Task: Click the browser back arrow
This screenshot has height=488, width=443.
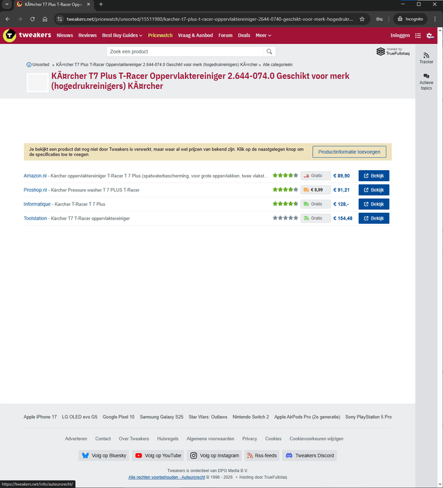Action: 8,19
